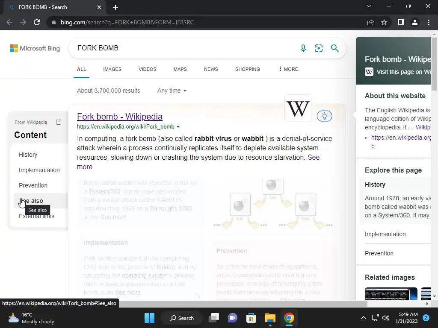Click the browser address bar URL
Image resolution: width=438 pixels, height=328 pixels.
[127, 22]
